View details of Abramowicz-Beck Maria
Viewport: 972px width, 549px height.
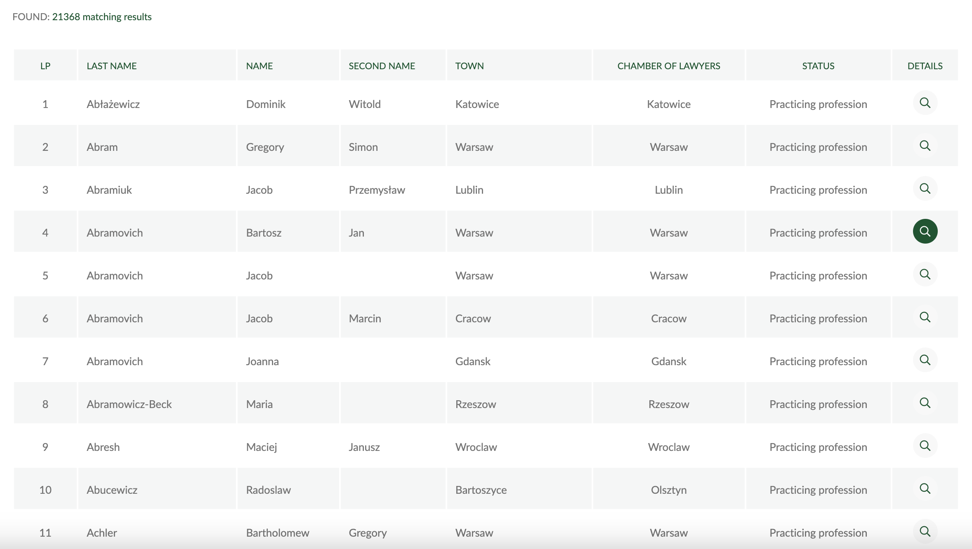pyautogui.click(x=925, y=403)
